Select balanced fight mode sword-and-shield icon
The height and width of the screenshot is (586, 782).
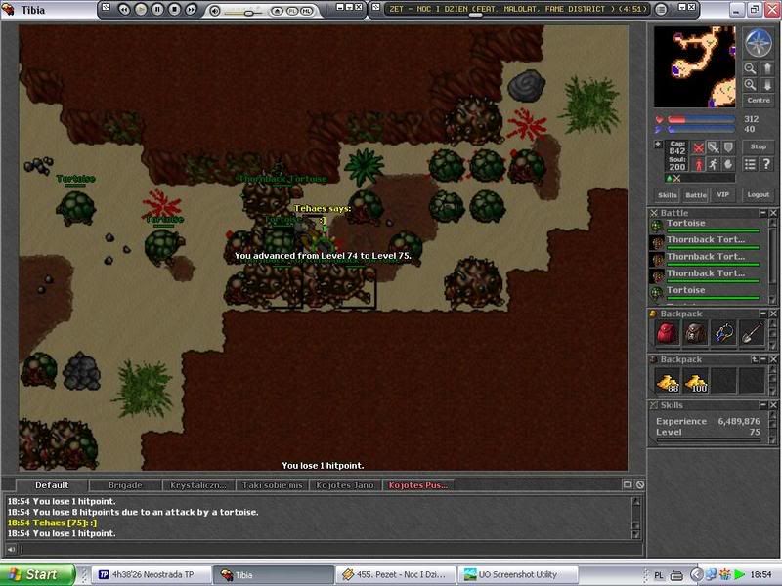714,148
